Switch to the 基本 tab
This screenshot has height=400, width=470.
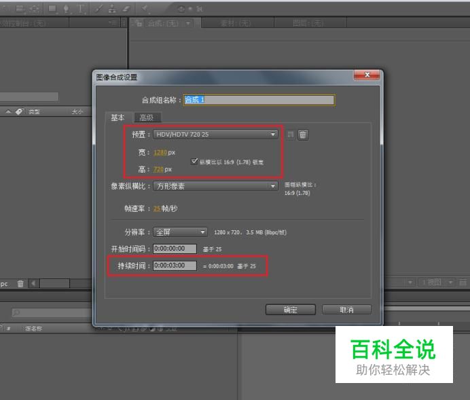(x=117, y=117)
